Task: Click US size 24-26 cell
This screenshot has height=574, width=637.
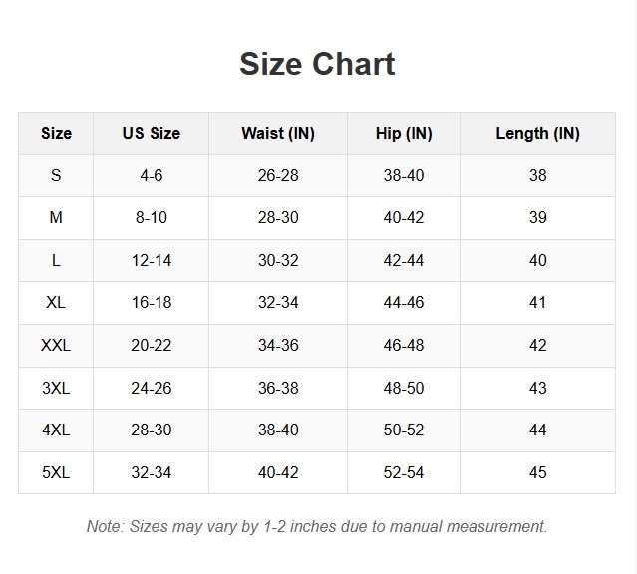Action: [152, 388]
